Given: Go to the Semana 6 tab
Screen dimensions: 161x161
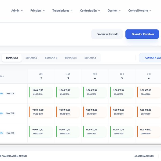Looking at the screenshot, I should pyautogui.click(x=90, y=58).
